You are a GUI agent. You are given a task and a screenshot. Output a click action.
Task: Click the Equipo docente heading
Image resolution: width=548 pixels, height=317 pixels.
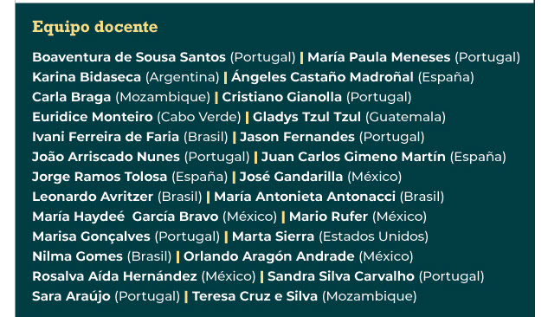click(95, 27)
